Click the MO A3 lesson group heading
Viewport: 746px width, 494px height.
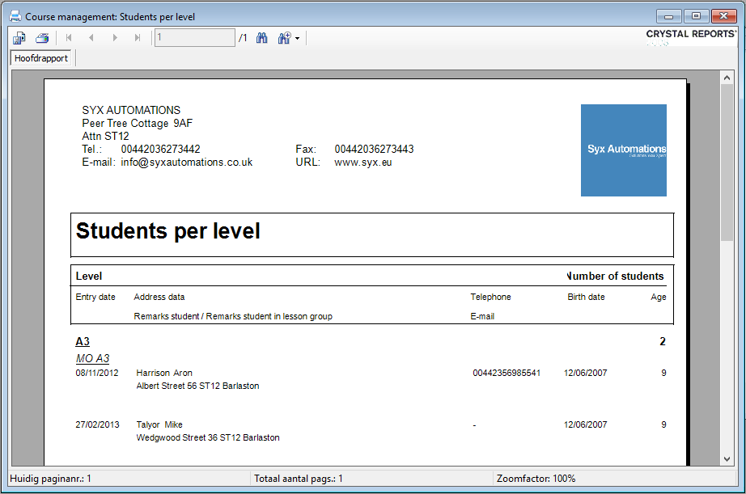92,358
